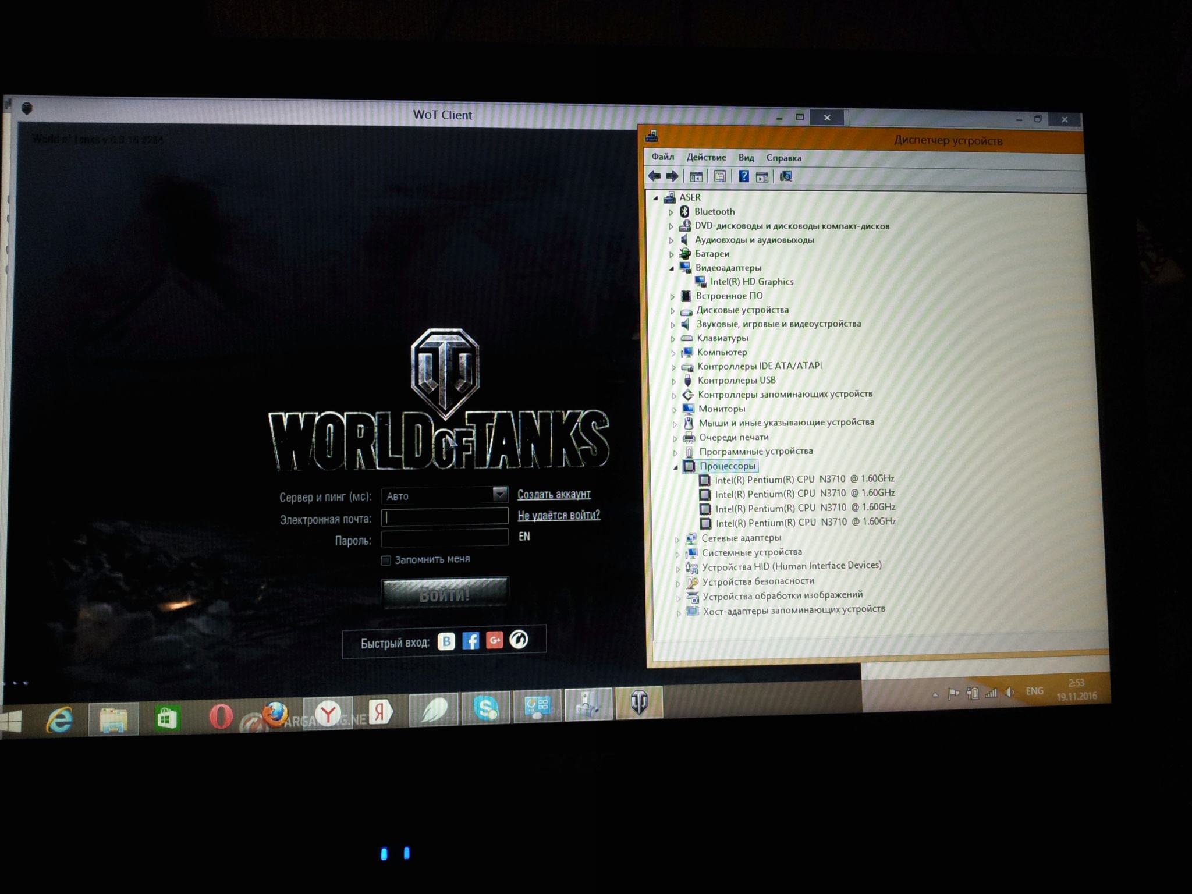
Task: Log in with Wargaming ID quick login icon
Action: click(x=519, y=640)
